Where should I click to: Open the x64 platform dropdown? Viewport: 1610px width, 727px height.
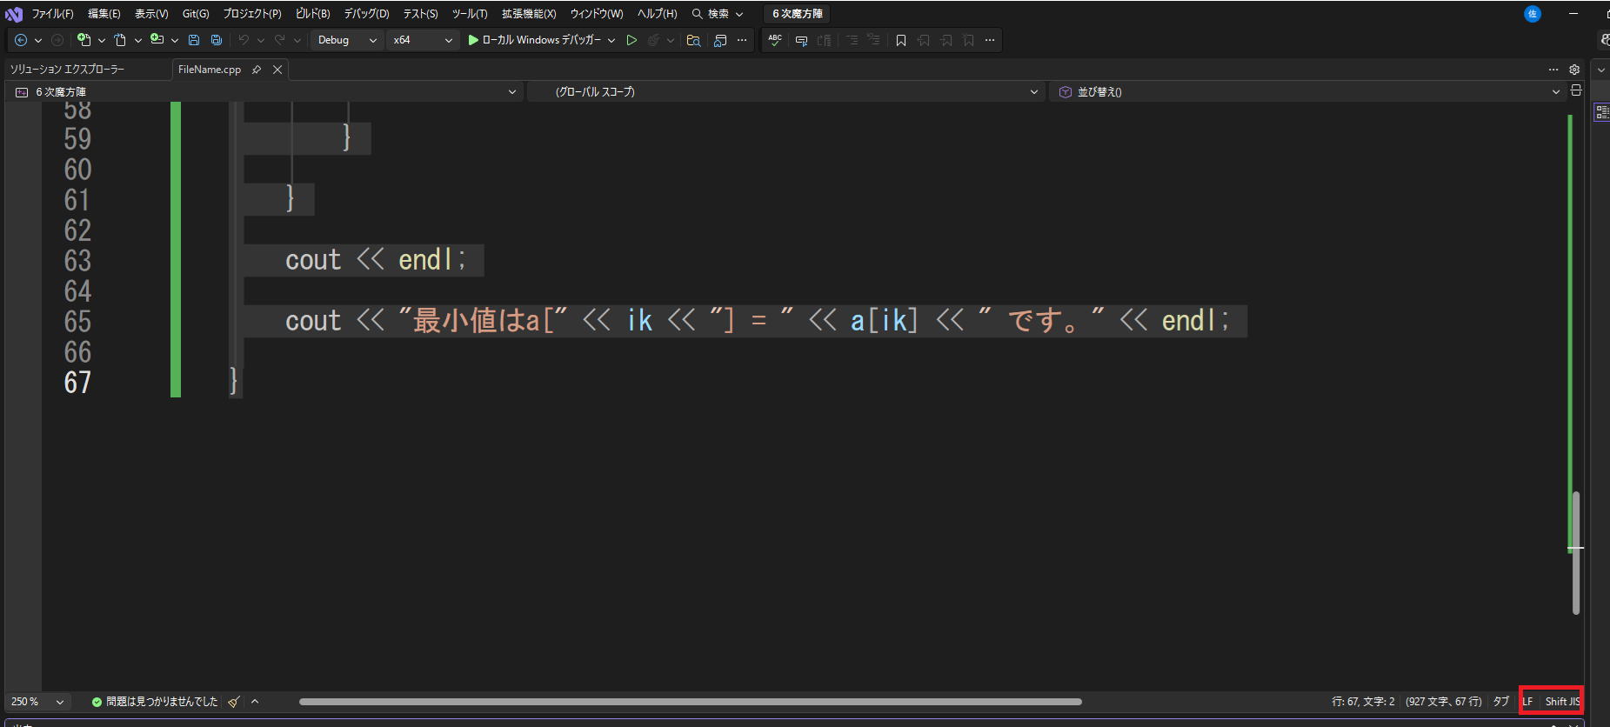(423, 40)
